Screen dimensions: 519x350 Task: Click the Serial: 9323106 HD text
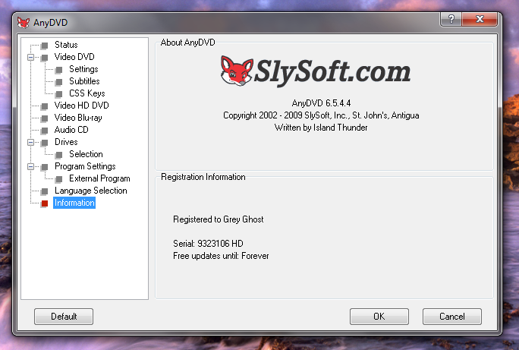tap(208, 244)
